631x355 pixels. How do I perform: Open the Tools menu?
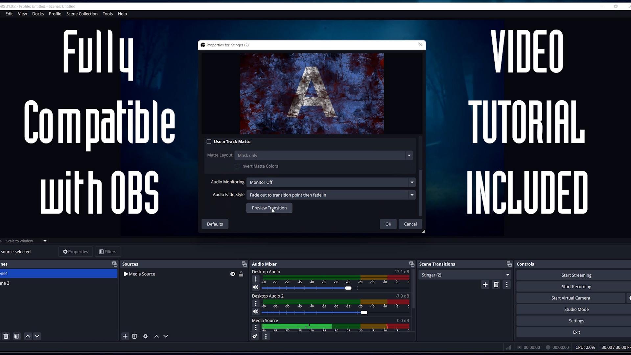pos(107,14)
